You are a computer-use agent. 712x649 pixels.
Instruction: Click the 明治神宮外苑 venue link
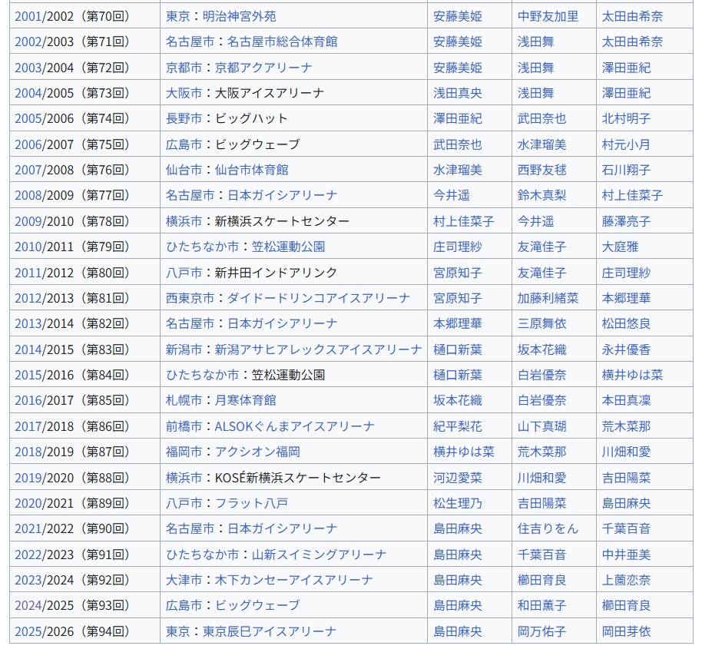(239, 16)
